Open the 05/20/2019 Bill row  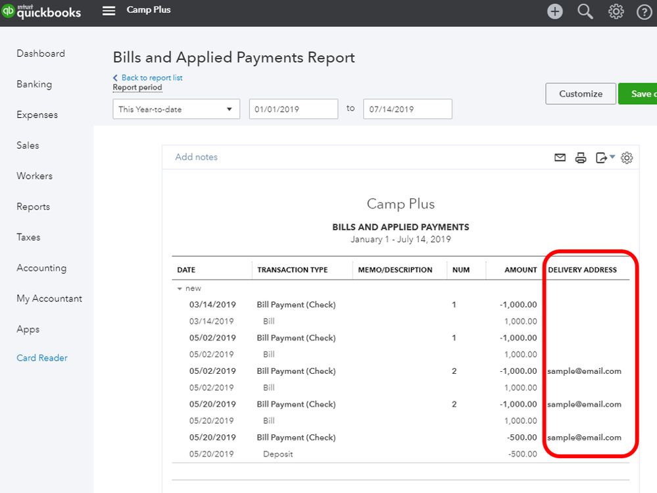point(268,421)
